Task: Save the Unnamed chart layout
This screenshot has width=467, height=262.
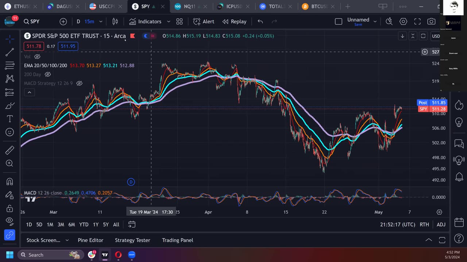Action: tap(358, 24)
